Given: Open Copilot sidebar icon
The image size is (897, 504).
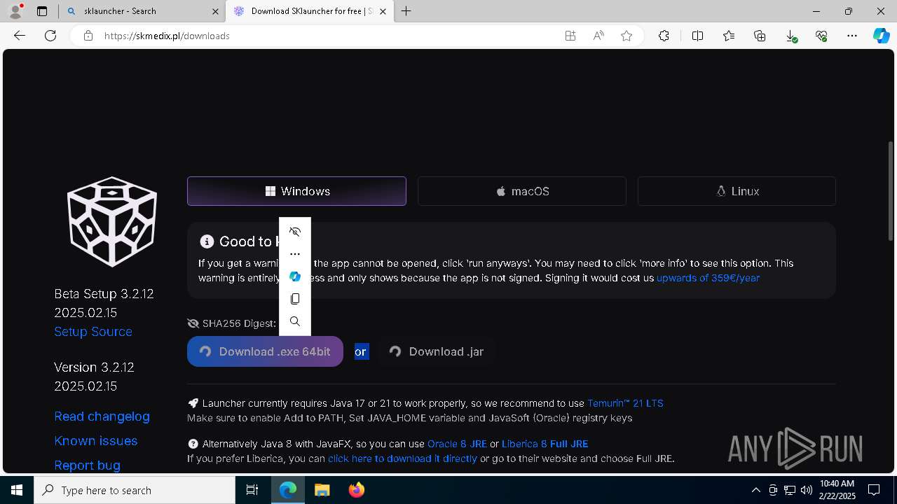Looking at the screenshot, I should pyautogui.click(x=881, y=36).
